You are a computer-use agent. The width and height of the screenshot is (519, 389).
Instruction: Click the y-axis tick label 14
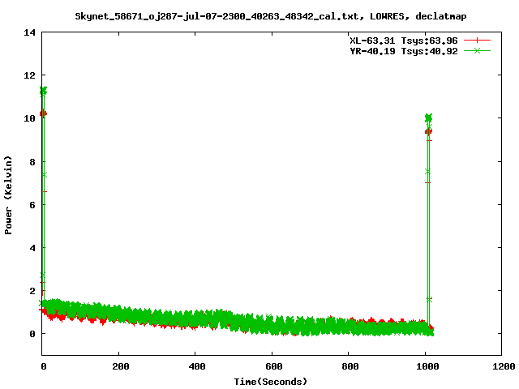coord(29,32)
